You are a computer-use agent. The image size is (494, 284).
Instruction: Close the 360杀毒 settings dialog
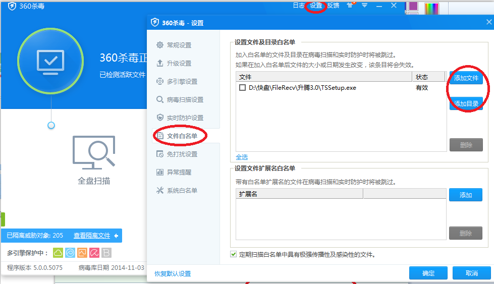(488, 22)
